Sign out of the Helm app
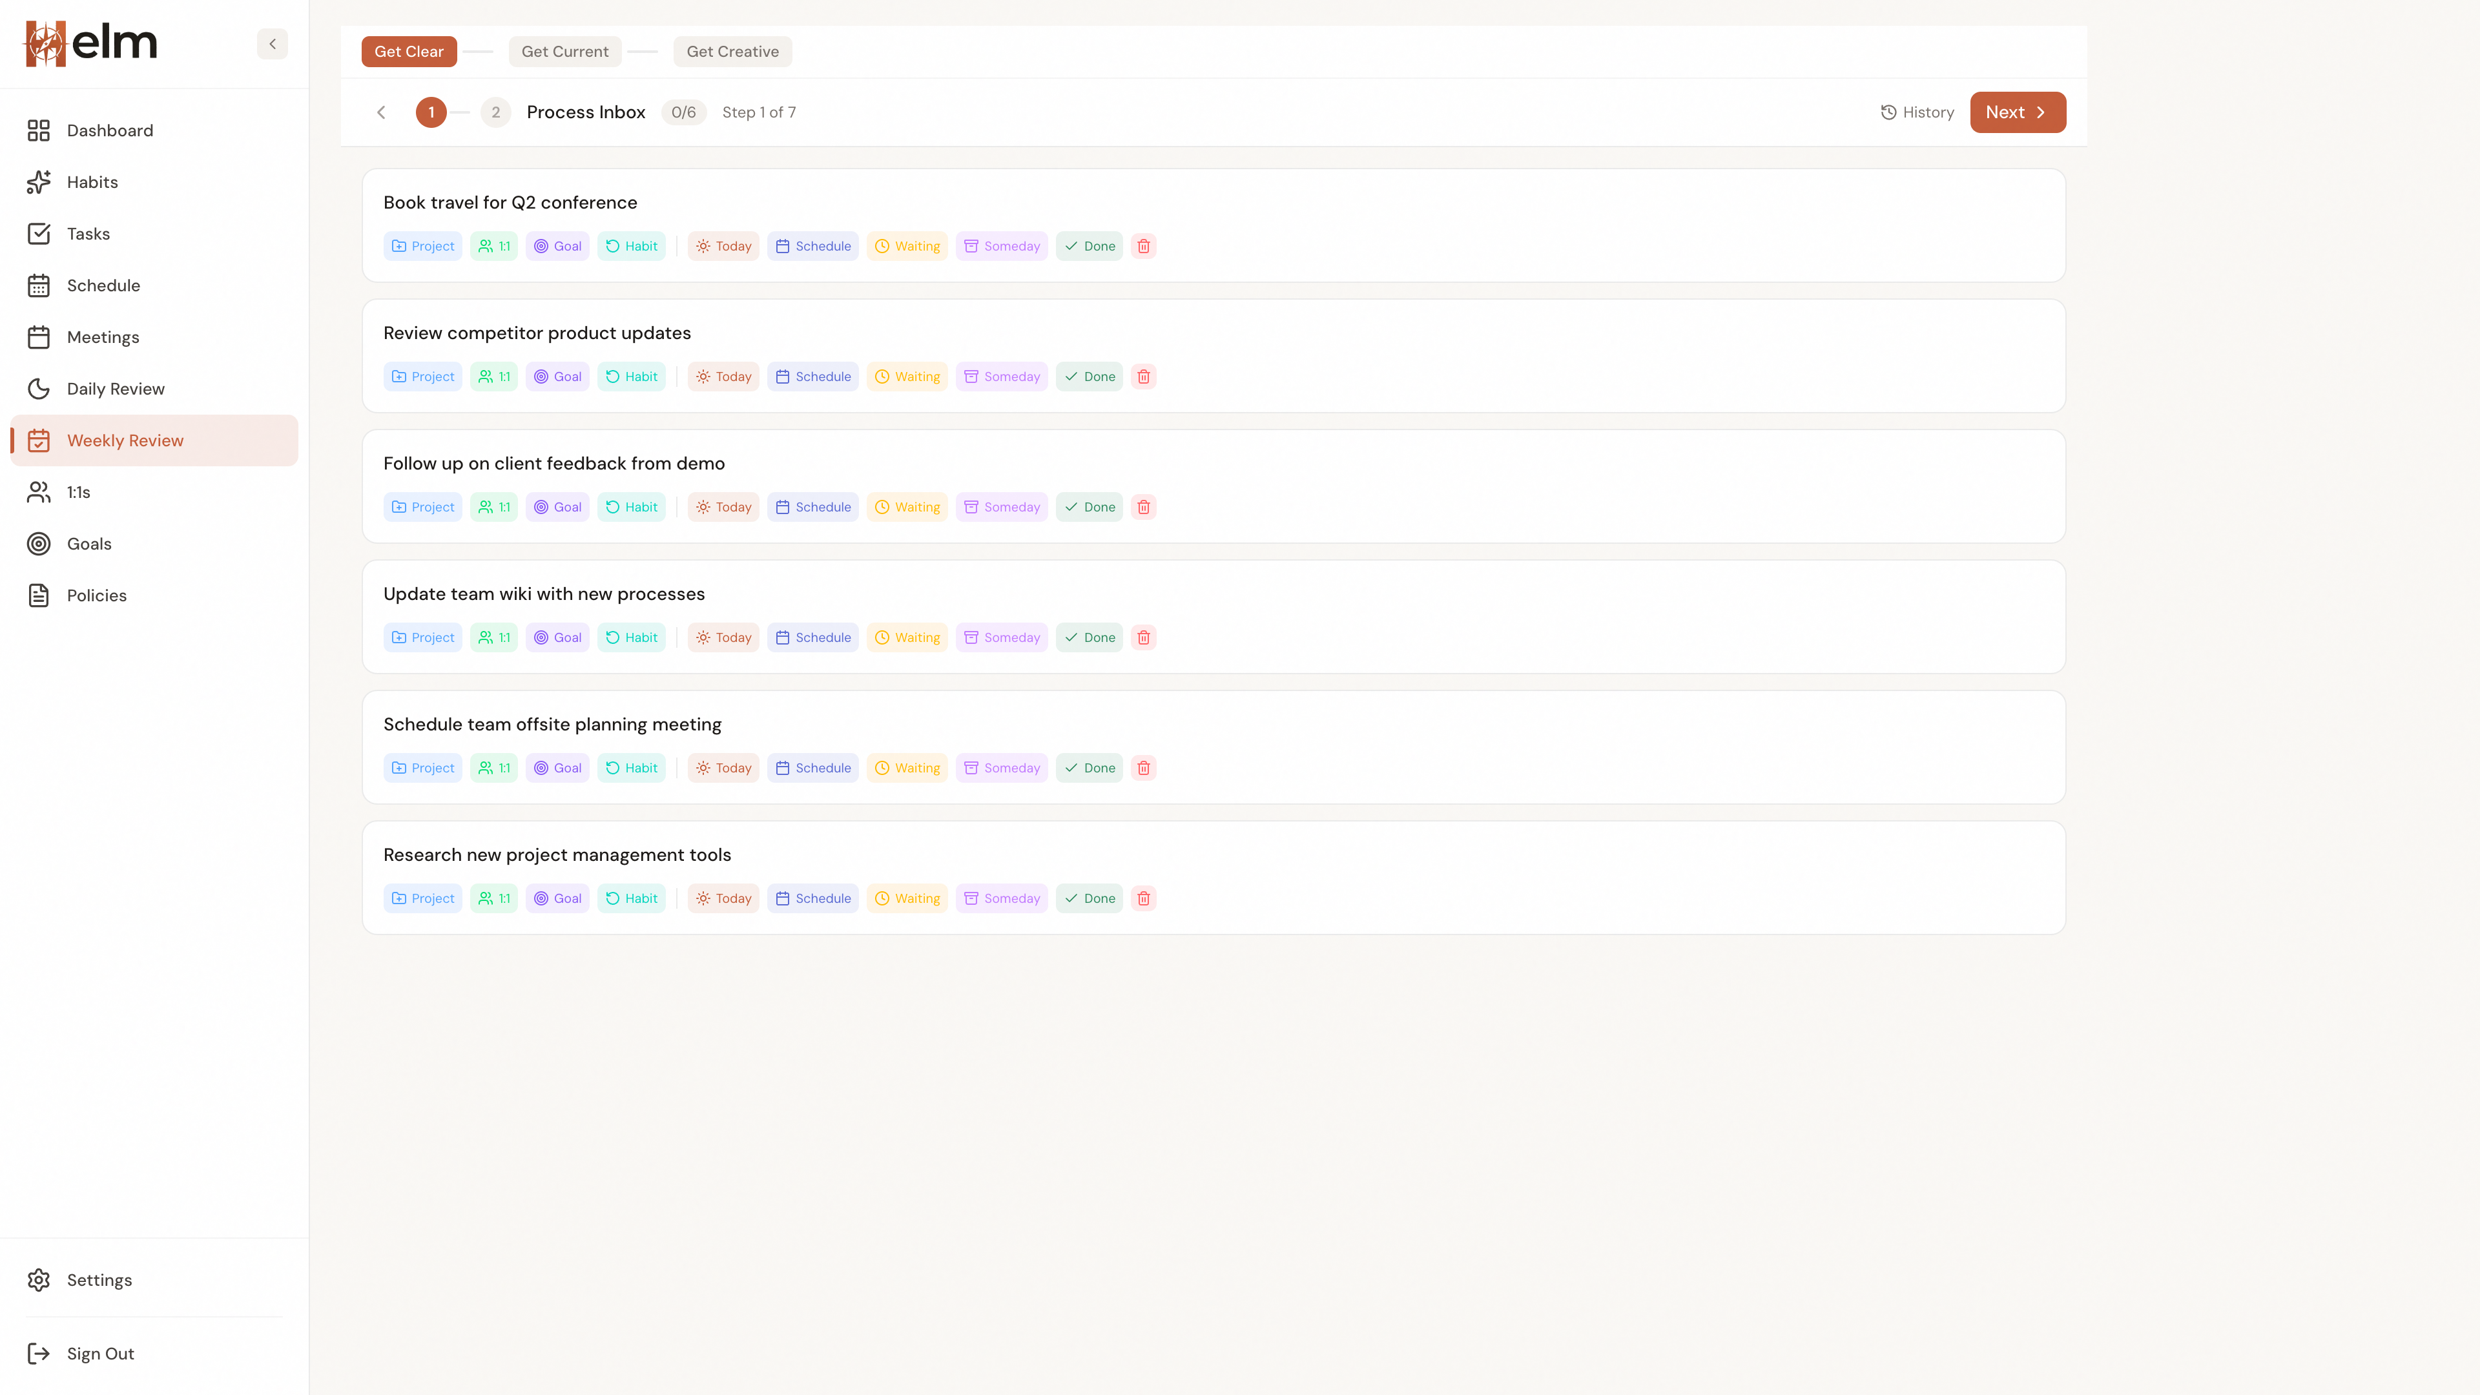The image size is (2480, 1395). [x=100, y=1352]
